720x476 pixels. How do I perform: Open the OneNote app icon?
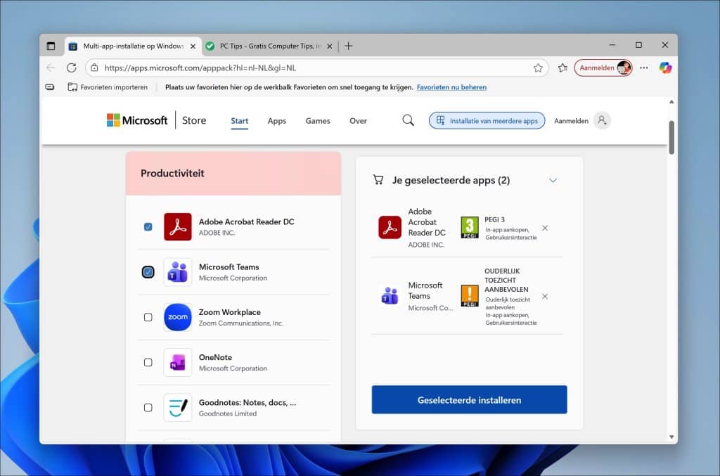pos(177,362)
